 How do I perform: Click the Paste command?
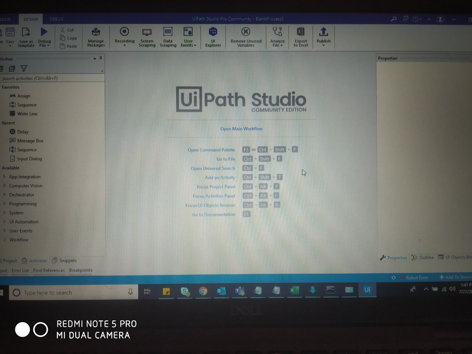[69, 46]
